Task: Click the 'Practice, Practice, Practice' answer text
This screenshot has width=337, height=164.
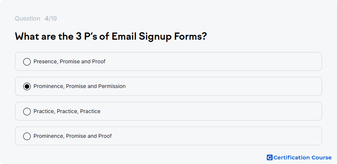Action: click(67, 111)
